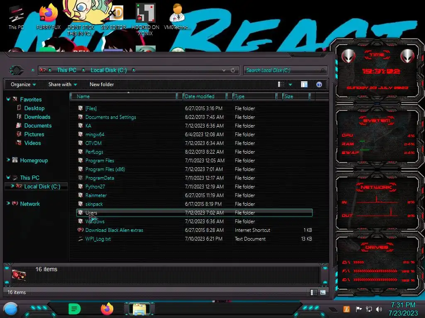Screen dimensions: 425x318
Task: Click the WPI_Log.txt file icon
Action: click(81, 239)
